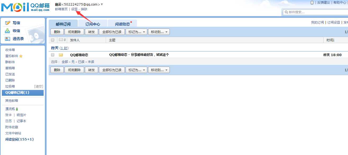This screenshot has width=348, height=155.
Task: Click the top 转发 button
Action: tap(91, 32)
